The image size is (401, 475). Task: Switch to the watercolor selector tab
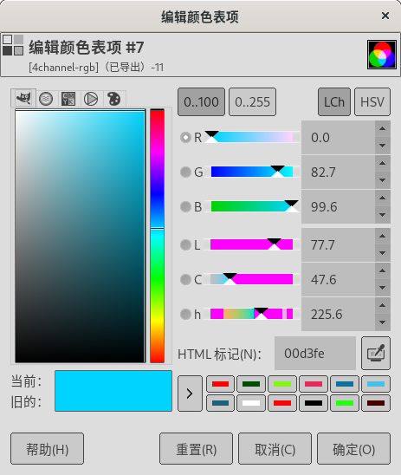46,99
